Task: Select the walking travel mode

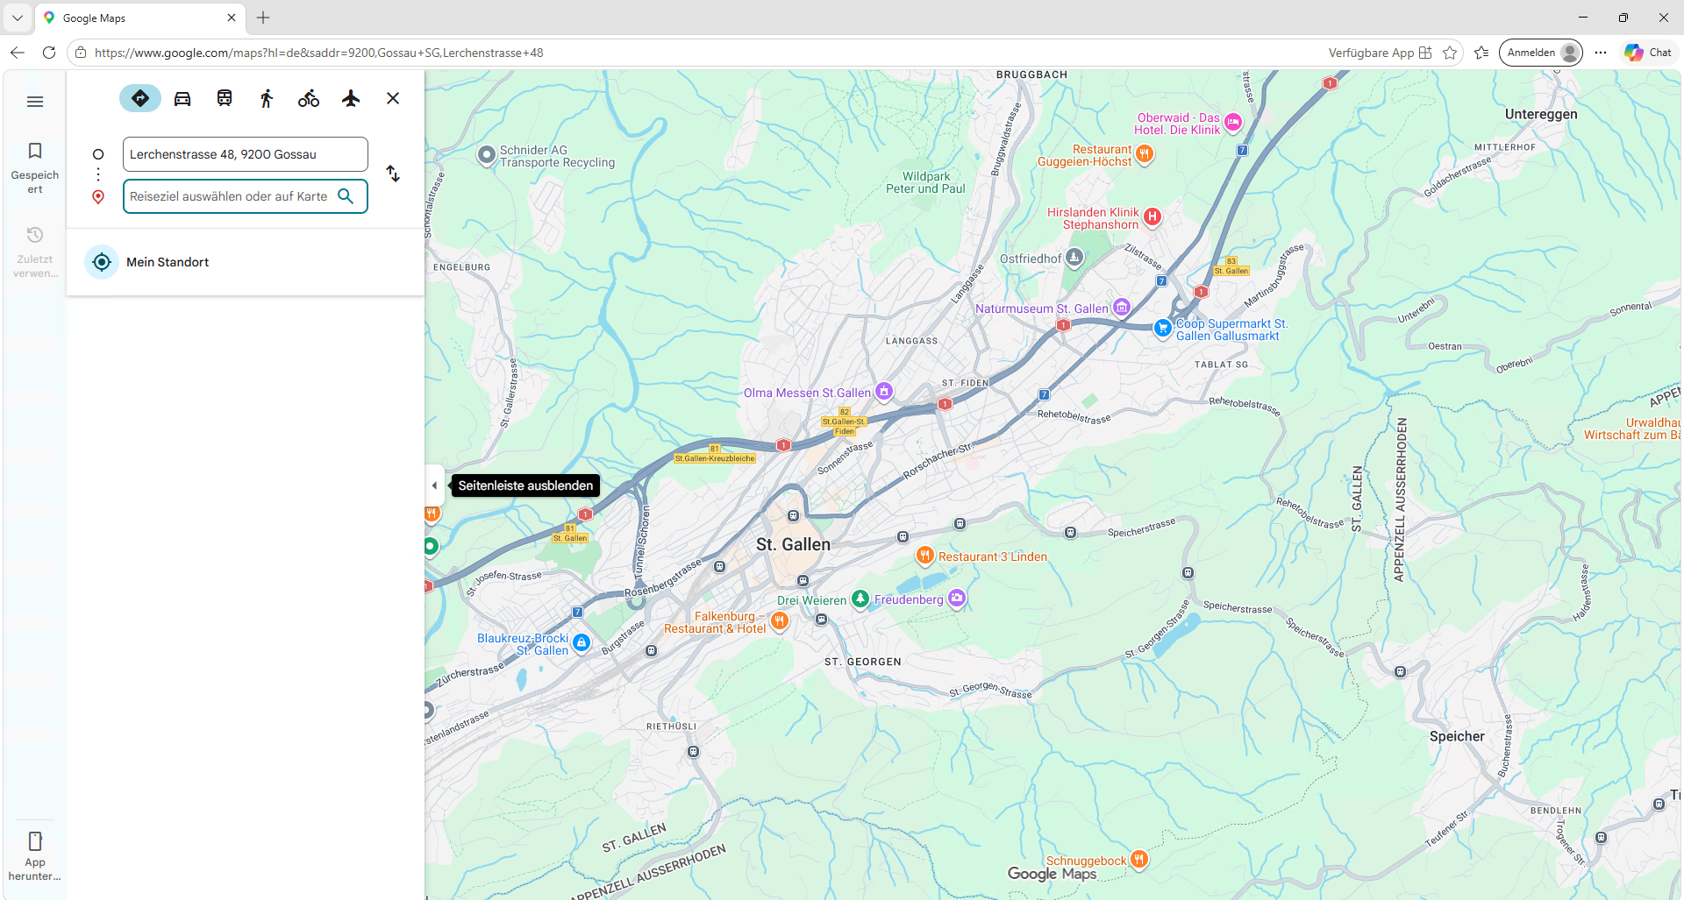Action: tap(267, 98)
